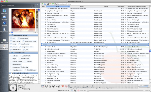151x92 pixels.
Task: Ban this track with the red prohibited icon
Action: point(66,86)
